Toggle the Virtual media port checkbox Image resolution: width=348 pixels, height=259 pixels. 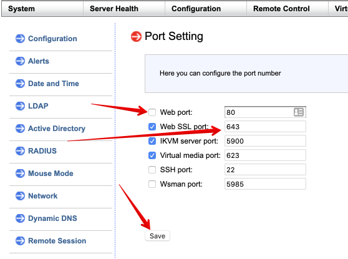pos(152,155)
